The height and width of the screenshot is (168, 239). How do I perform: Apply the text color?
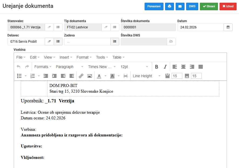pos(99,76)
